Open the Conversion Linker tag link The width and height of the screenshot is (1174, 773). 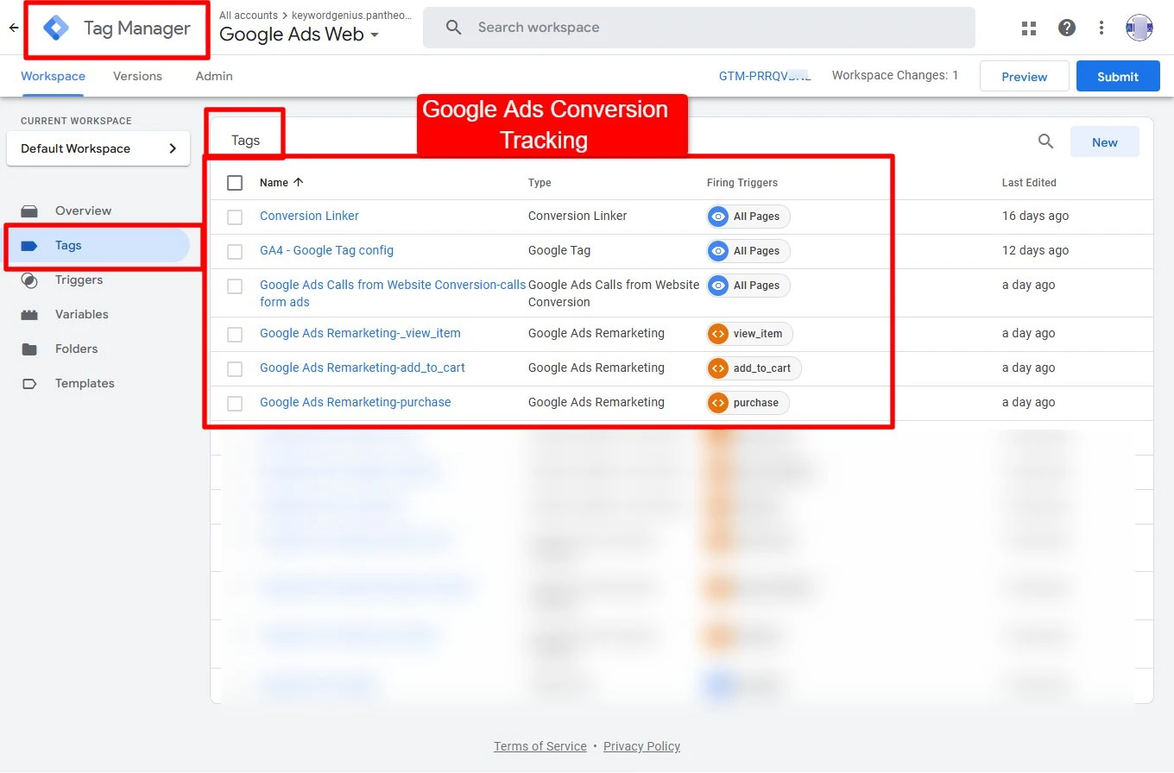(309, 216)
